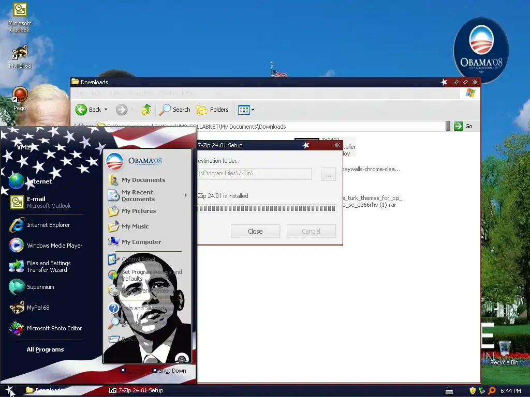The height and width of the screenshot is (397, 530).
Task: Click Shut Down in Start menu
Action: pyautogui.click(x=169, y=371)
